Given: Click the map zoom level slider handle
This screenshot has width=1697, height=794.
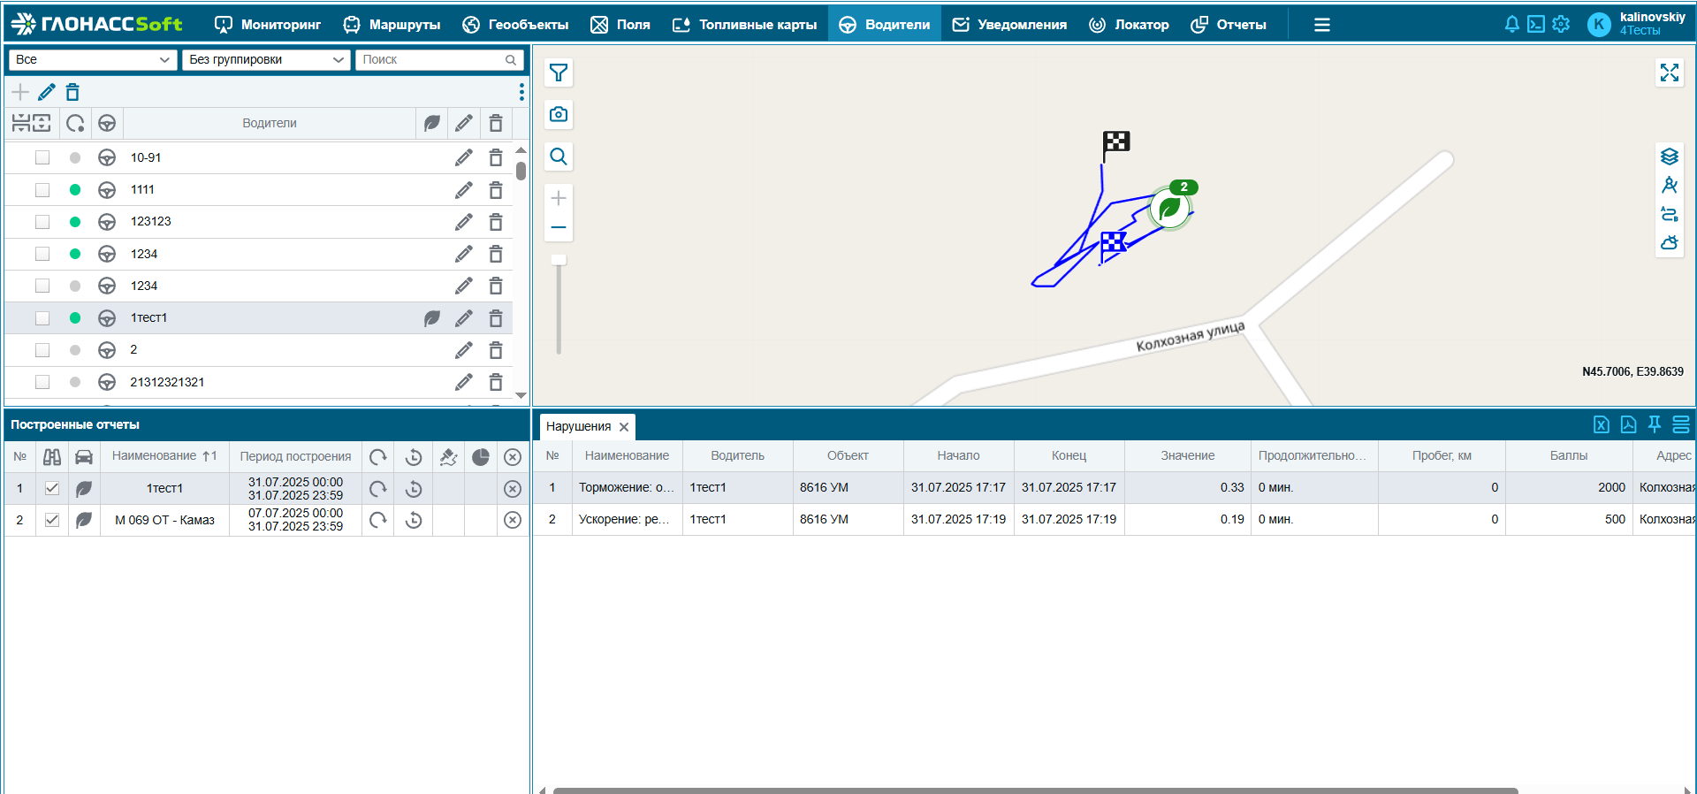Looking at the screenshot, I should (x=559, y=260).
